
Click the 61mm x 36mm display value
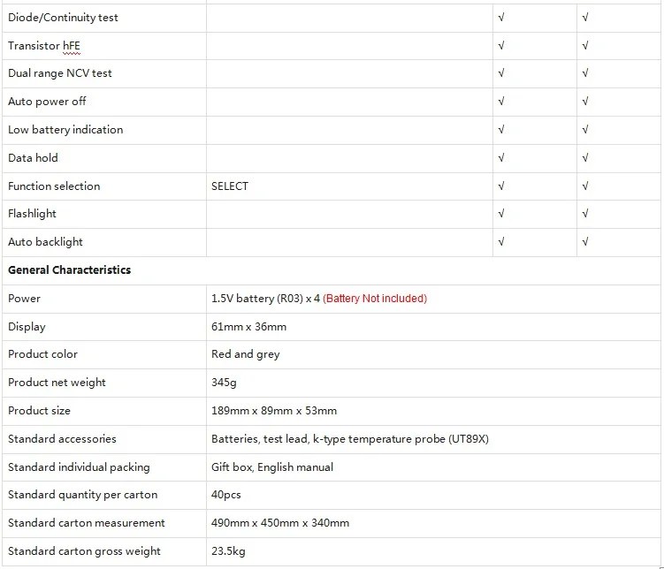pos(248,327)
